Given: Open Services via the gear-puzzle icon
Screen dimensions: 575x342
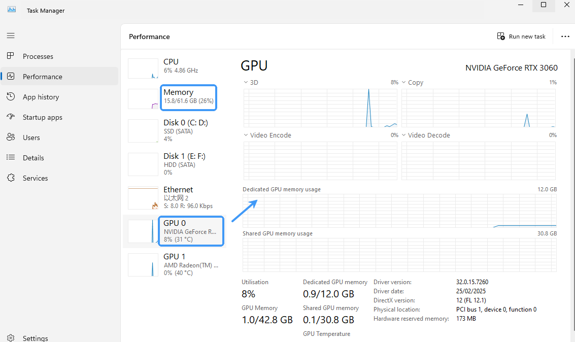Looking at the screenshot, I should point(11,178).
